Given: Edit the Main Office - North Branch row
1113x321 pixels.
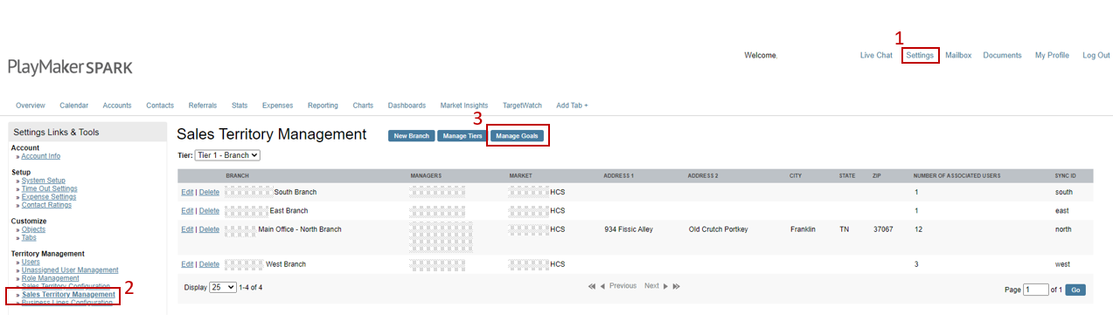Looking at the screenshot, I should 187,229.
